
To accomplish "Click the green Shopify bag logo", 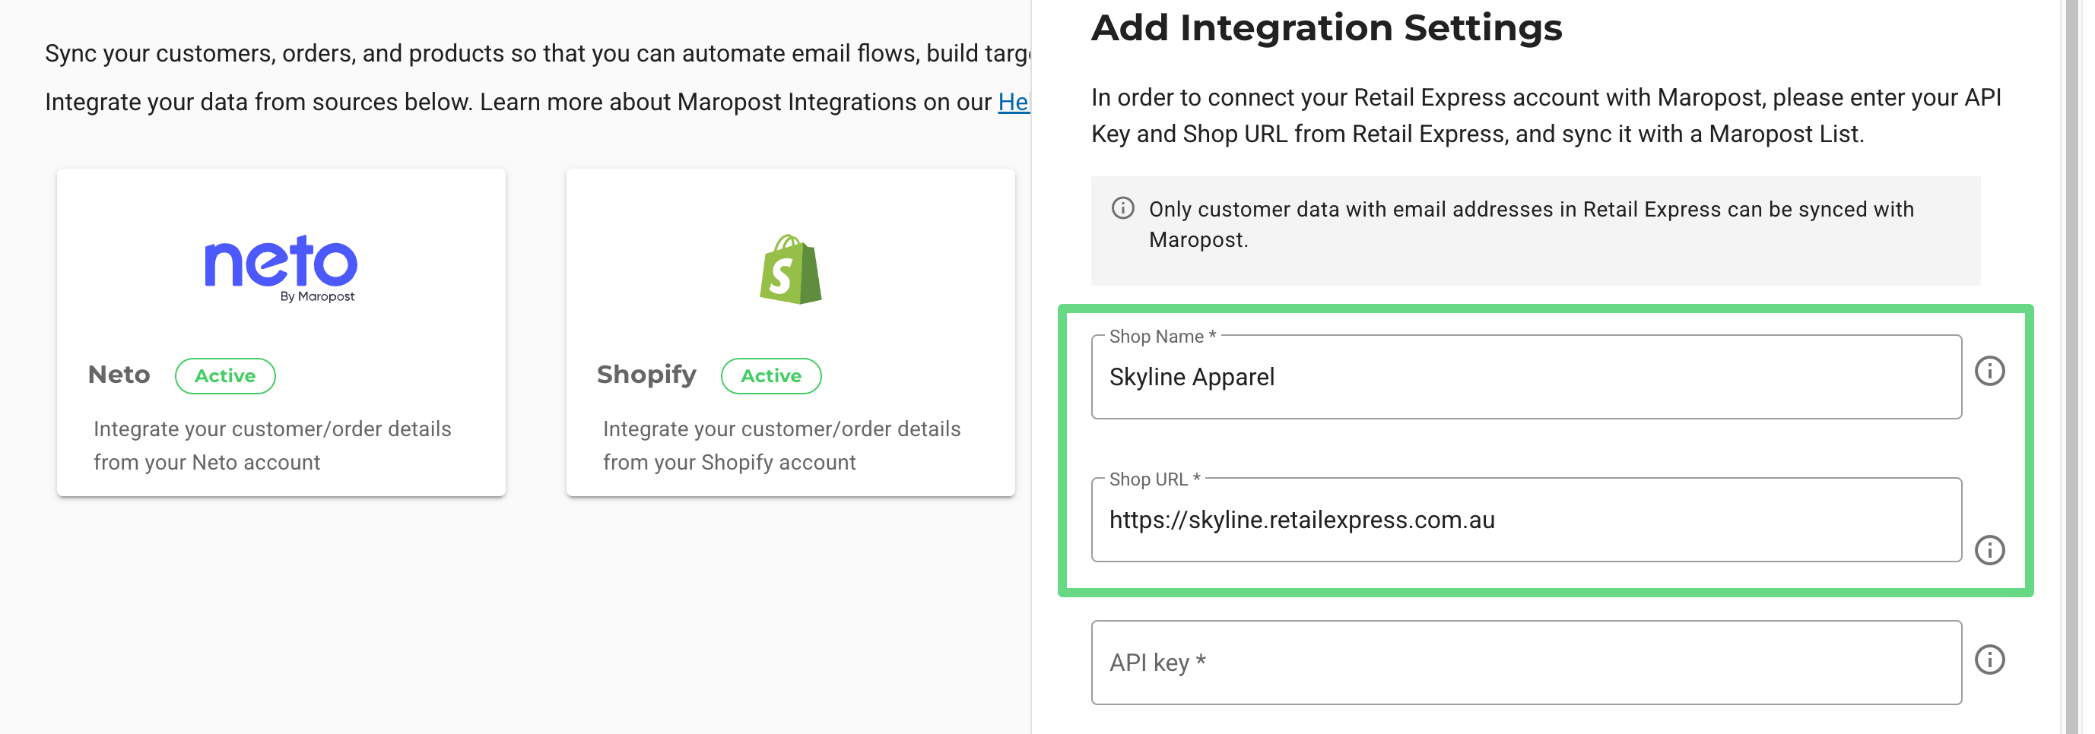I will point(789,270).
